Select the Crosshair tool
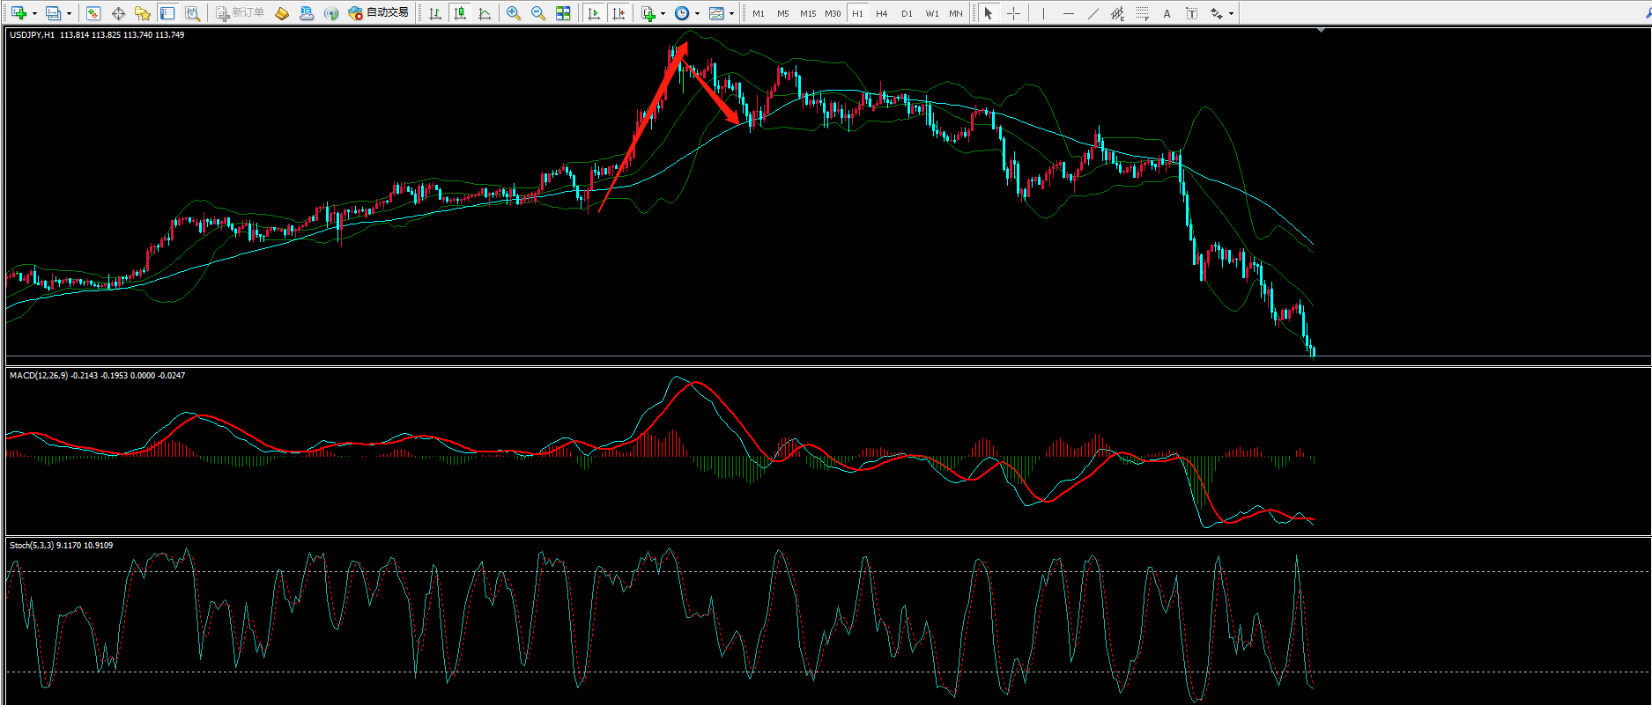 1013,13
